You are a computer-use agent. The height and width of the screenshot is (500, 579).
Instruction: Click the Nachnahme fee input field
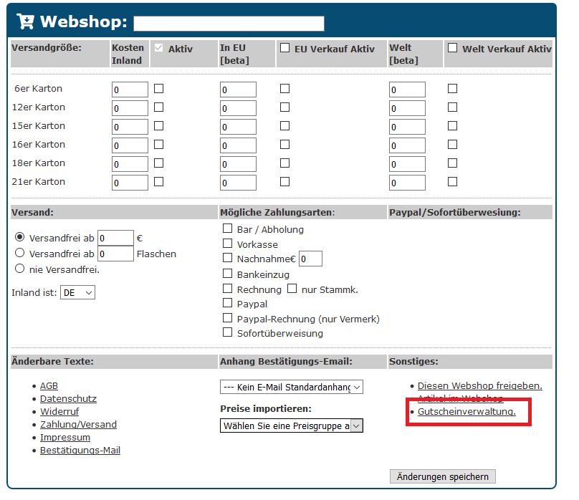pyautogui.click(x=310, y=259)
